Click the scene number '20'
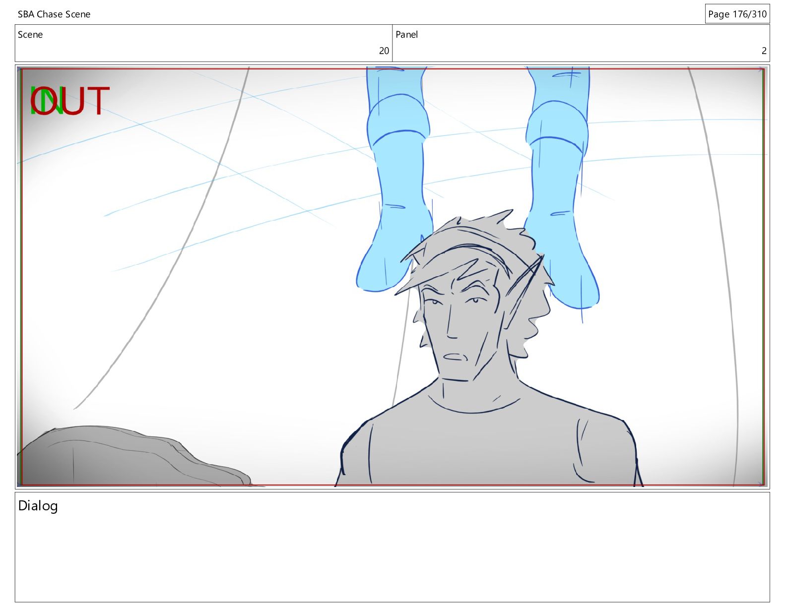This screenshot has height=607, width=786. pos(384,51)
